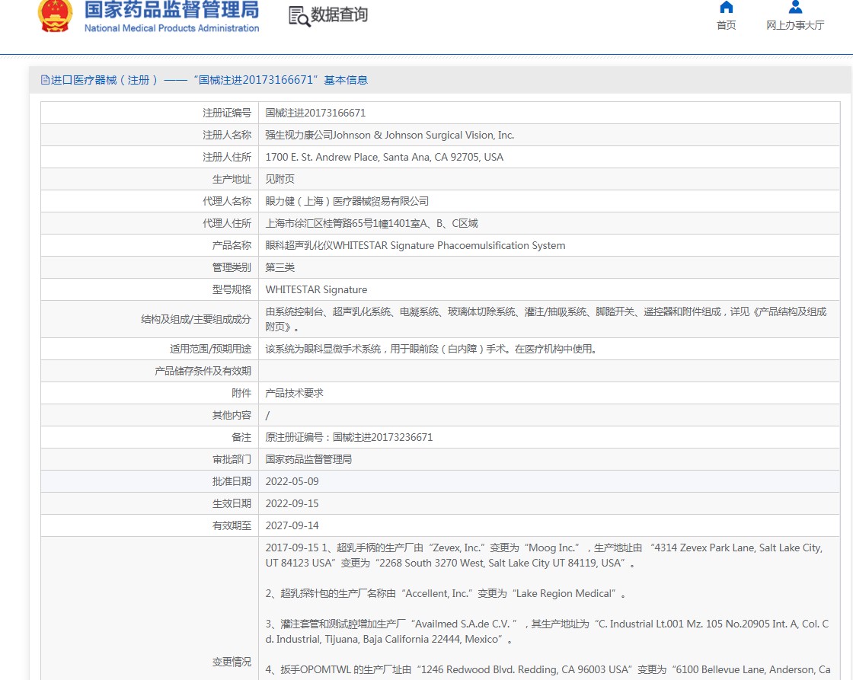The width and height of the screenshot is (853, 680).
Task: Select change entry about Availmed S.A.de C.V.
Action: [547, 631]
